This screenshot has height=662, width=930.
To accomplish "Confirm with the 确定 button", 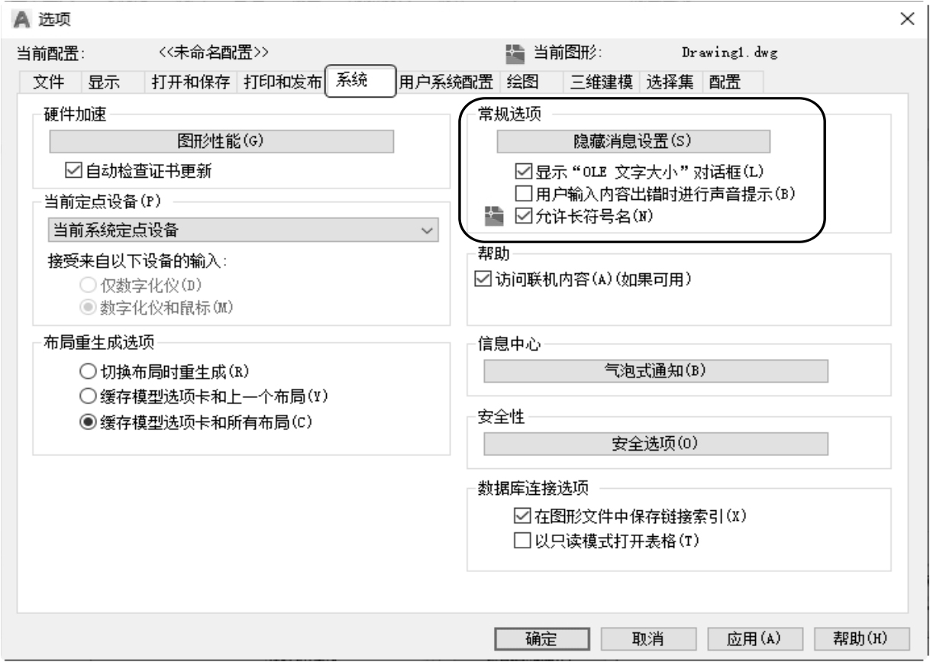I will pos(543,638).
